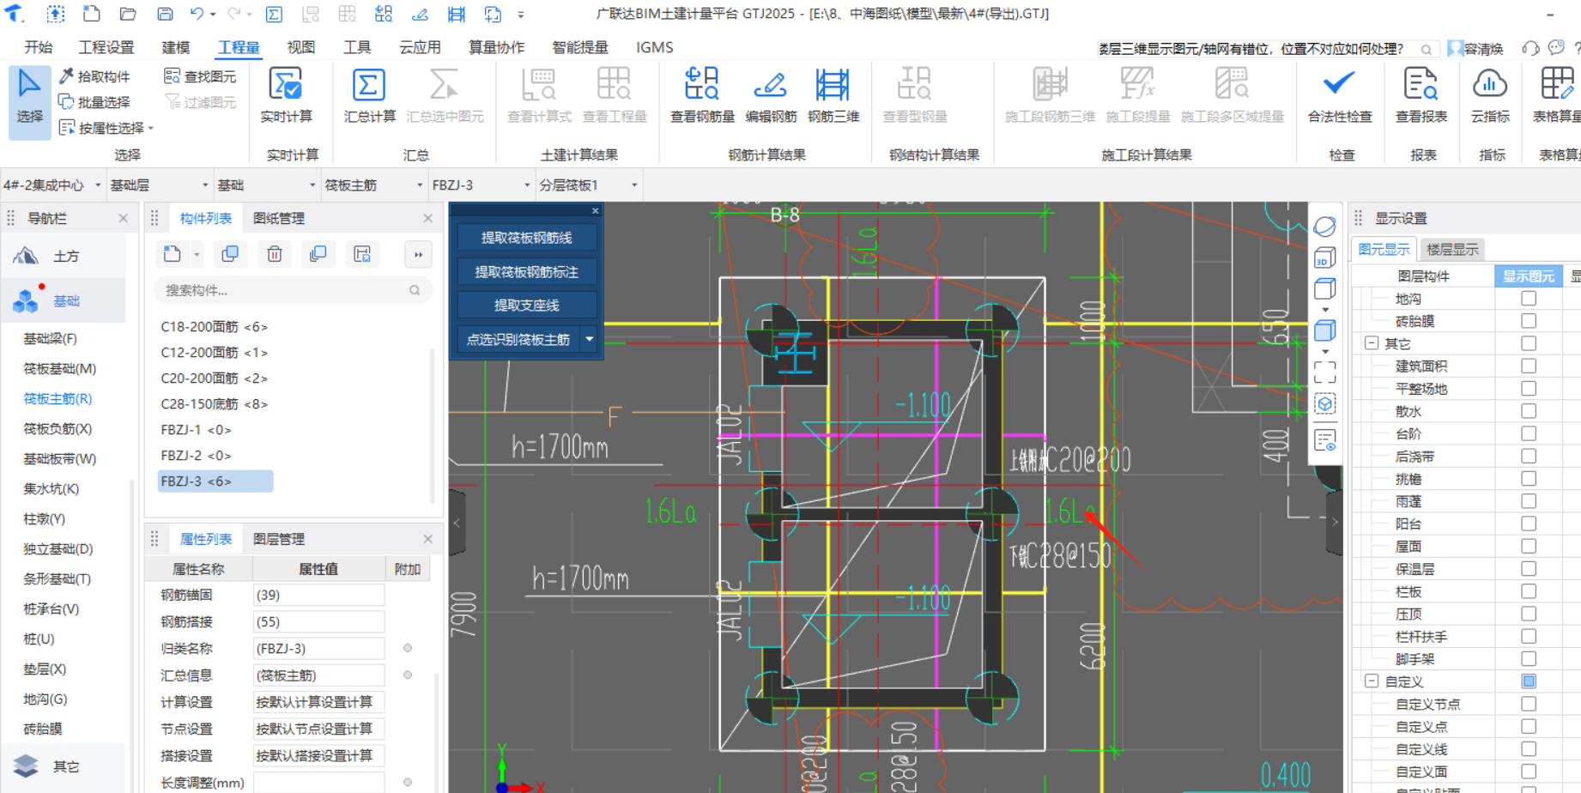This screenshot has height=793, width=1581.
Task: Click 查找图元 tool
Action: click(x=200, y=76)
